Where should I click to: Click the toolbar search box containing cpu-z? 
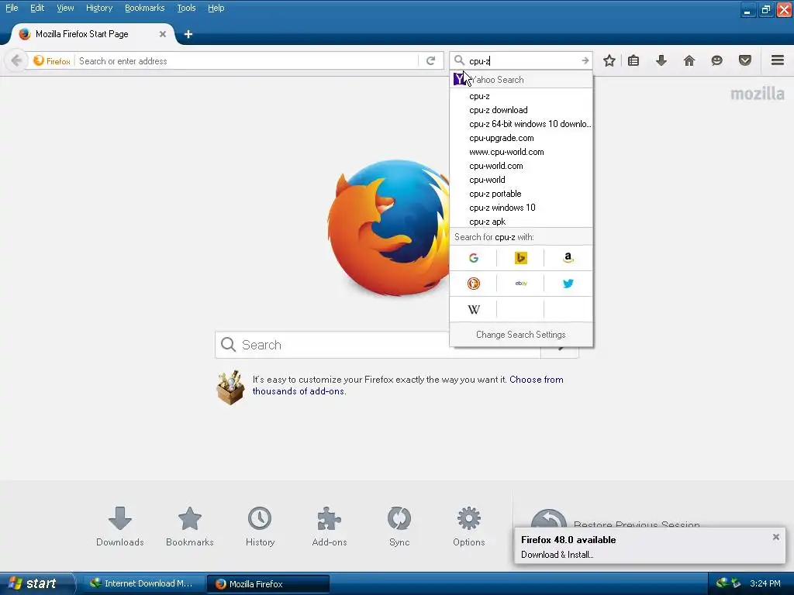pos(522,60)
